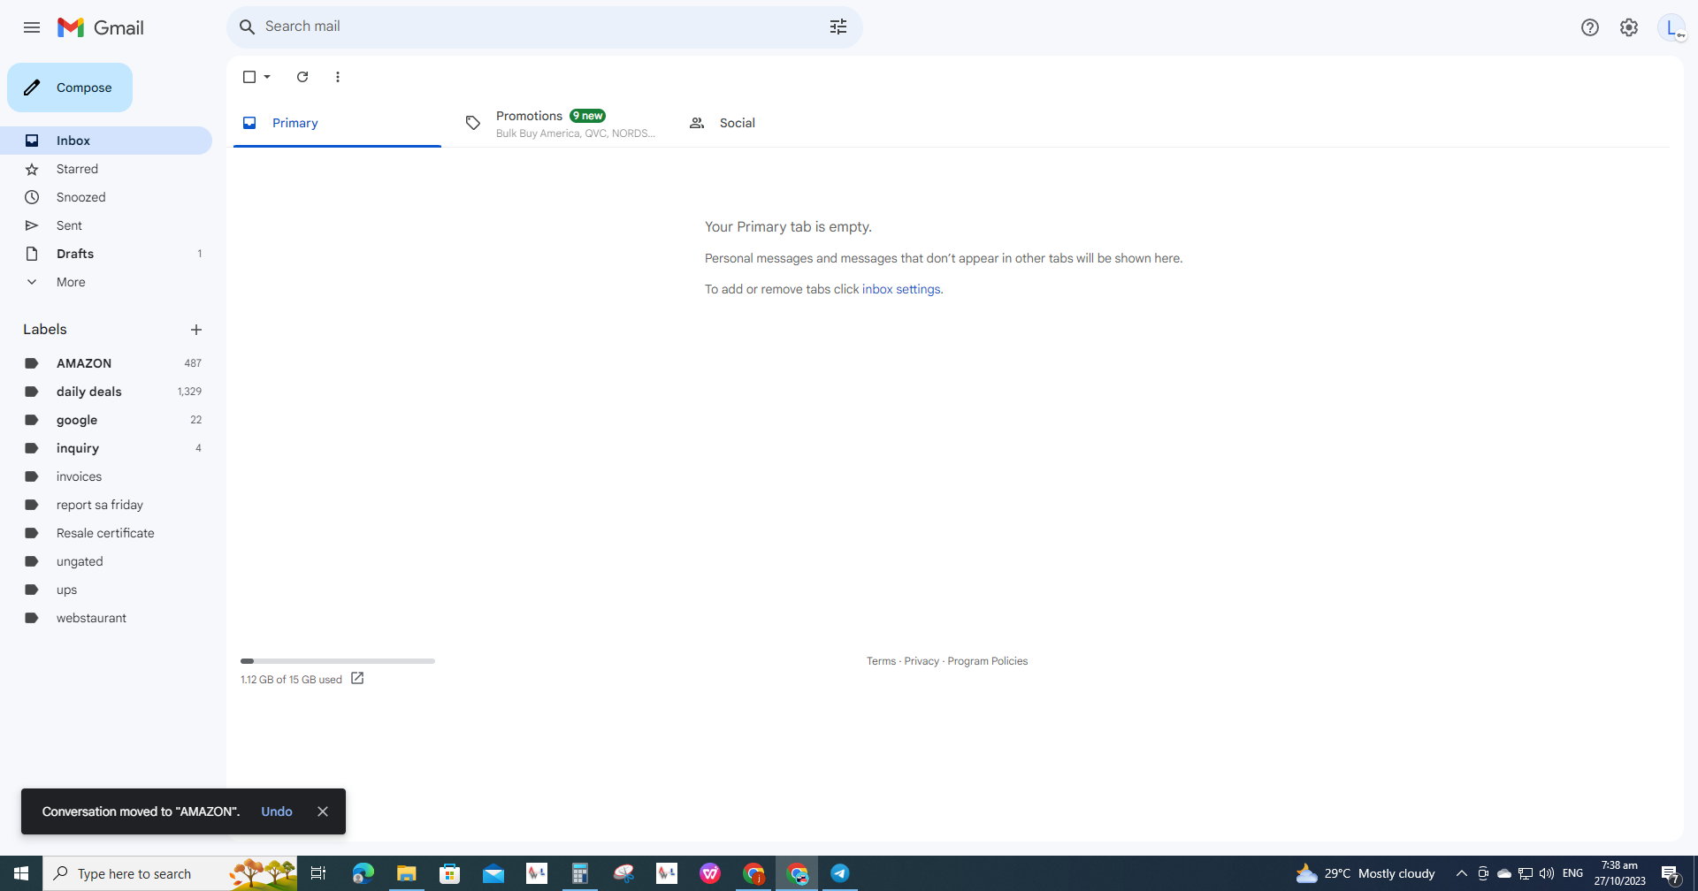This screenshot has height=891, width=1698.
Task: Open the AMAZON label
Action: coord(106,363)
